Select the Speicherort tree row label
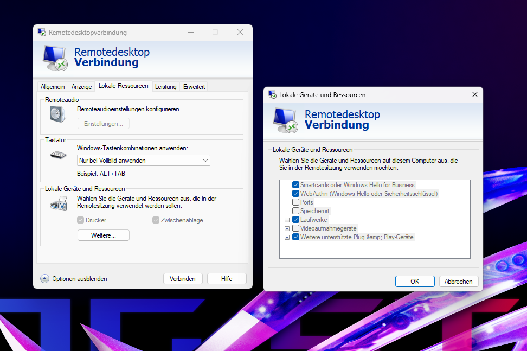This screenshot has width=527, height=351. [315, 211]
